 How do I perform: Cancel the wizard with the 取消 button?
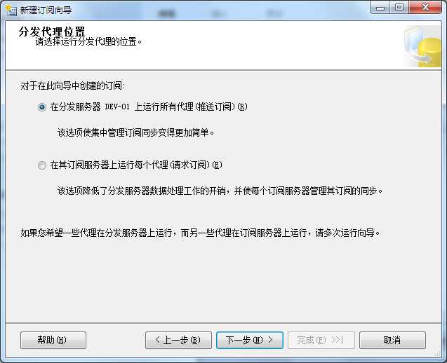[392, 340]
